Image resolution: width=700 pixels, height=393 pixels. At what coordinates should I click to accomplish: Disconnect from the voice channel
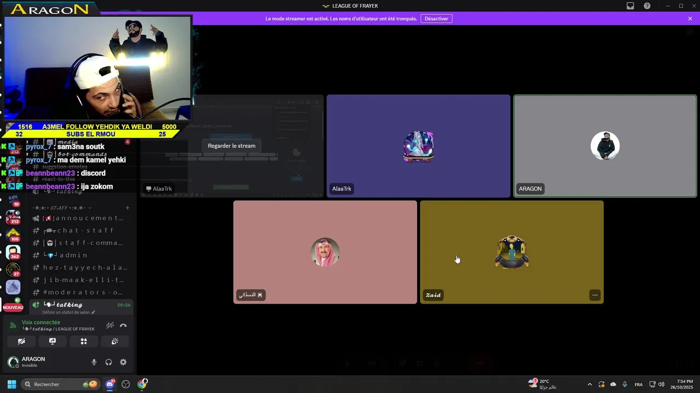coord(123,325)
